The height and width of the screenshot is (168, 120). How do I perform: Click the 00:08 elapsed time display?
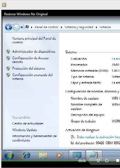(x=82, y=161)
